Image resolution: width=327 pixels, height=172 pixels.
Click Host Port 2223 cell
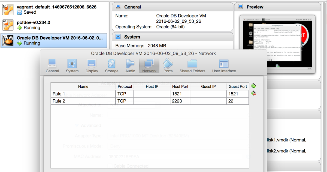(180, 101)
